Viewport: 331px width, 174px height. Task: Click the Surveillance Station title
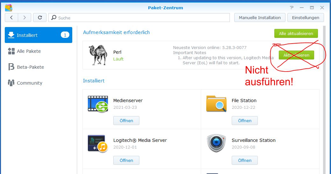click(x=254, y=140)
